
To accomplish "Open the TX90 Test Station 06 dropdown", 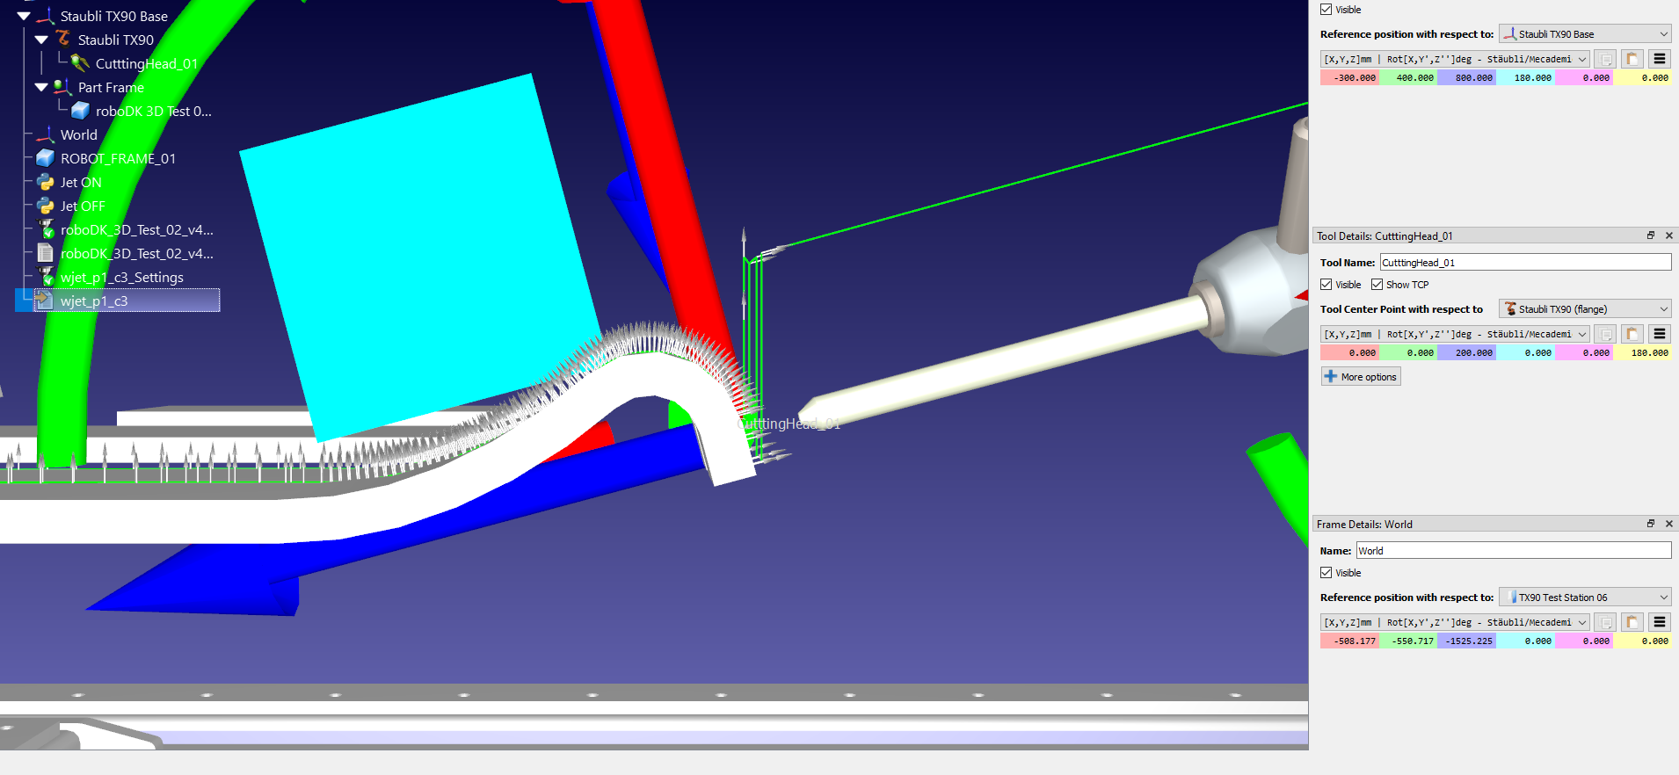I will (1584, 598).
